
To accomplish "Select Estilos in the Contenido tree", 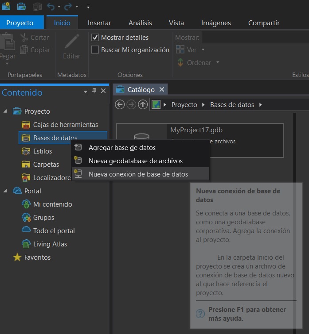I will click(37, 151).
